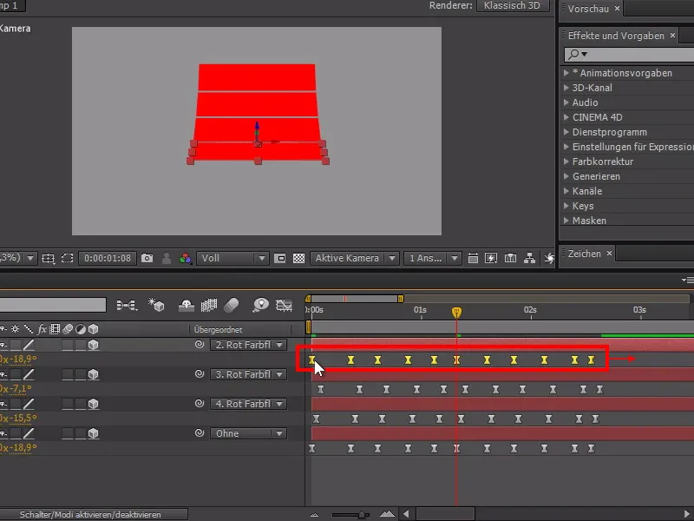
Task: Click the rotation value 0x-15,5°
Action: pyautogui.click(x=18, y=418)
